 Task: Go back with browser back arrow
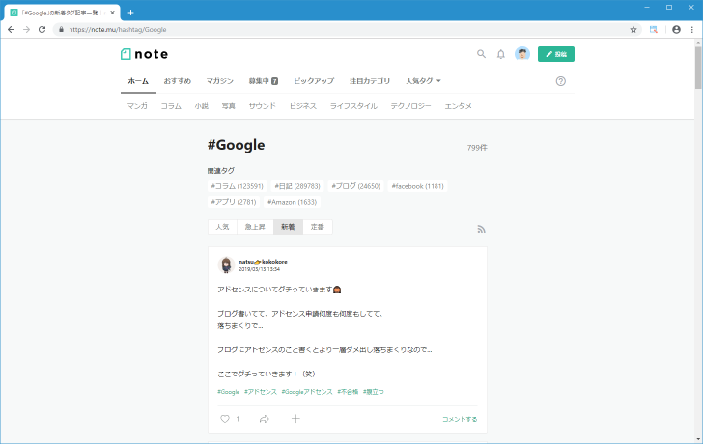[12, 30]
